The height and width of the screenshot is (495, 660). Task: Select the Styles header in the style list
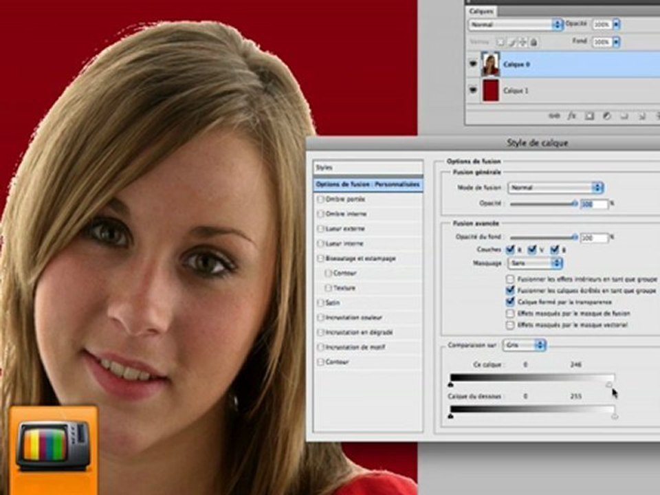pos(368,168)
